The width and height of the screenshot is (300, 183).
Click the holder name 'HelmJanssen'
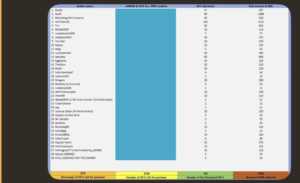(x=64, y=146)
